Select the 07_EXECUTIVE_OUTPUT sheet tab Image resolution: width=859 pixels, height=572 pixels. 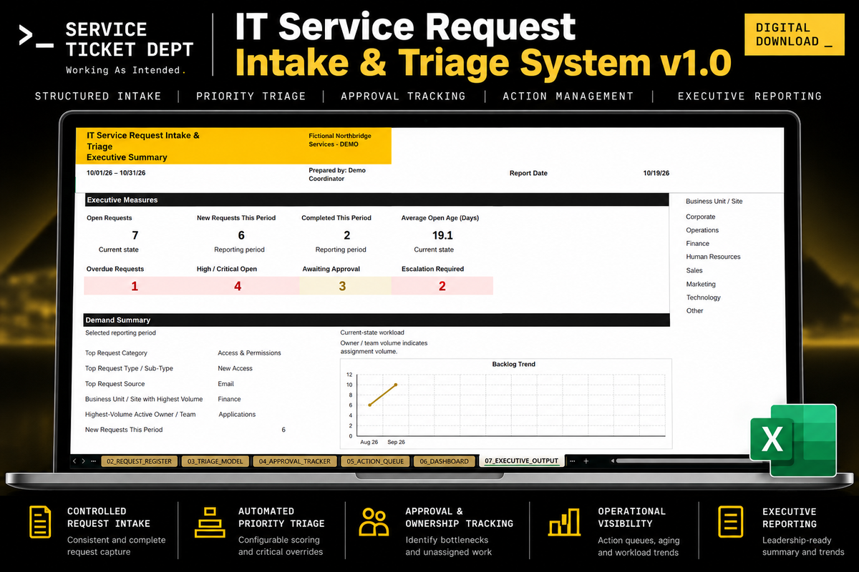(x=521, y=461)
